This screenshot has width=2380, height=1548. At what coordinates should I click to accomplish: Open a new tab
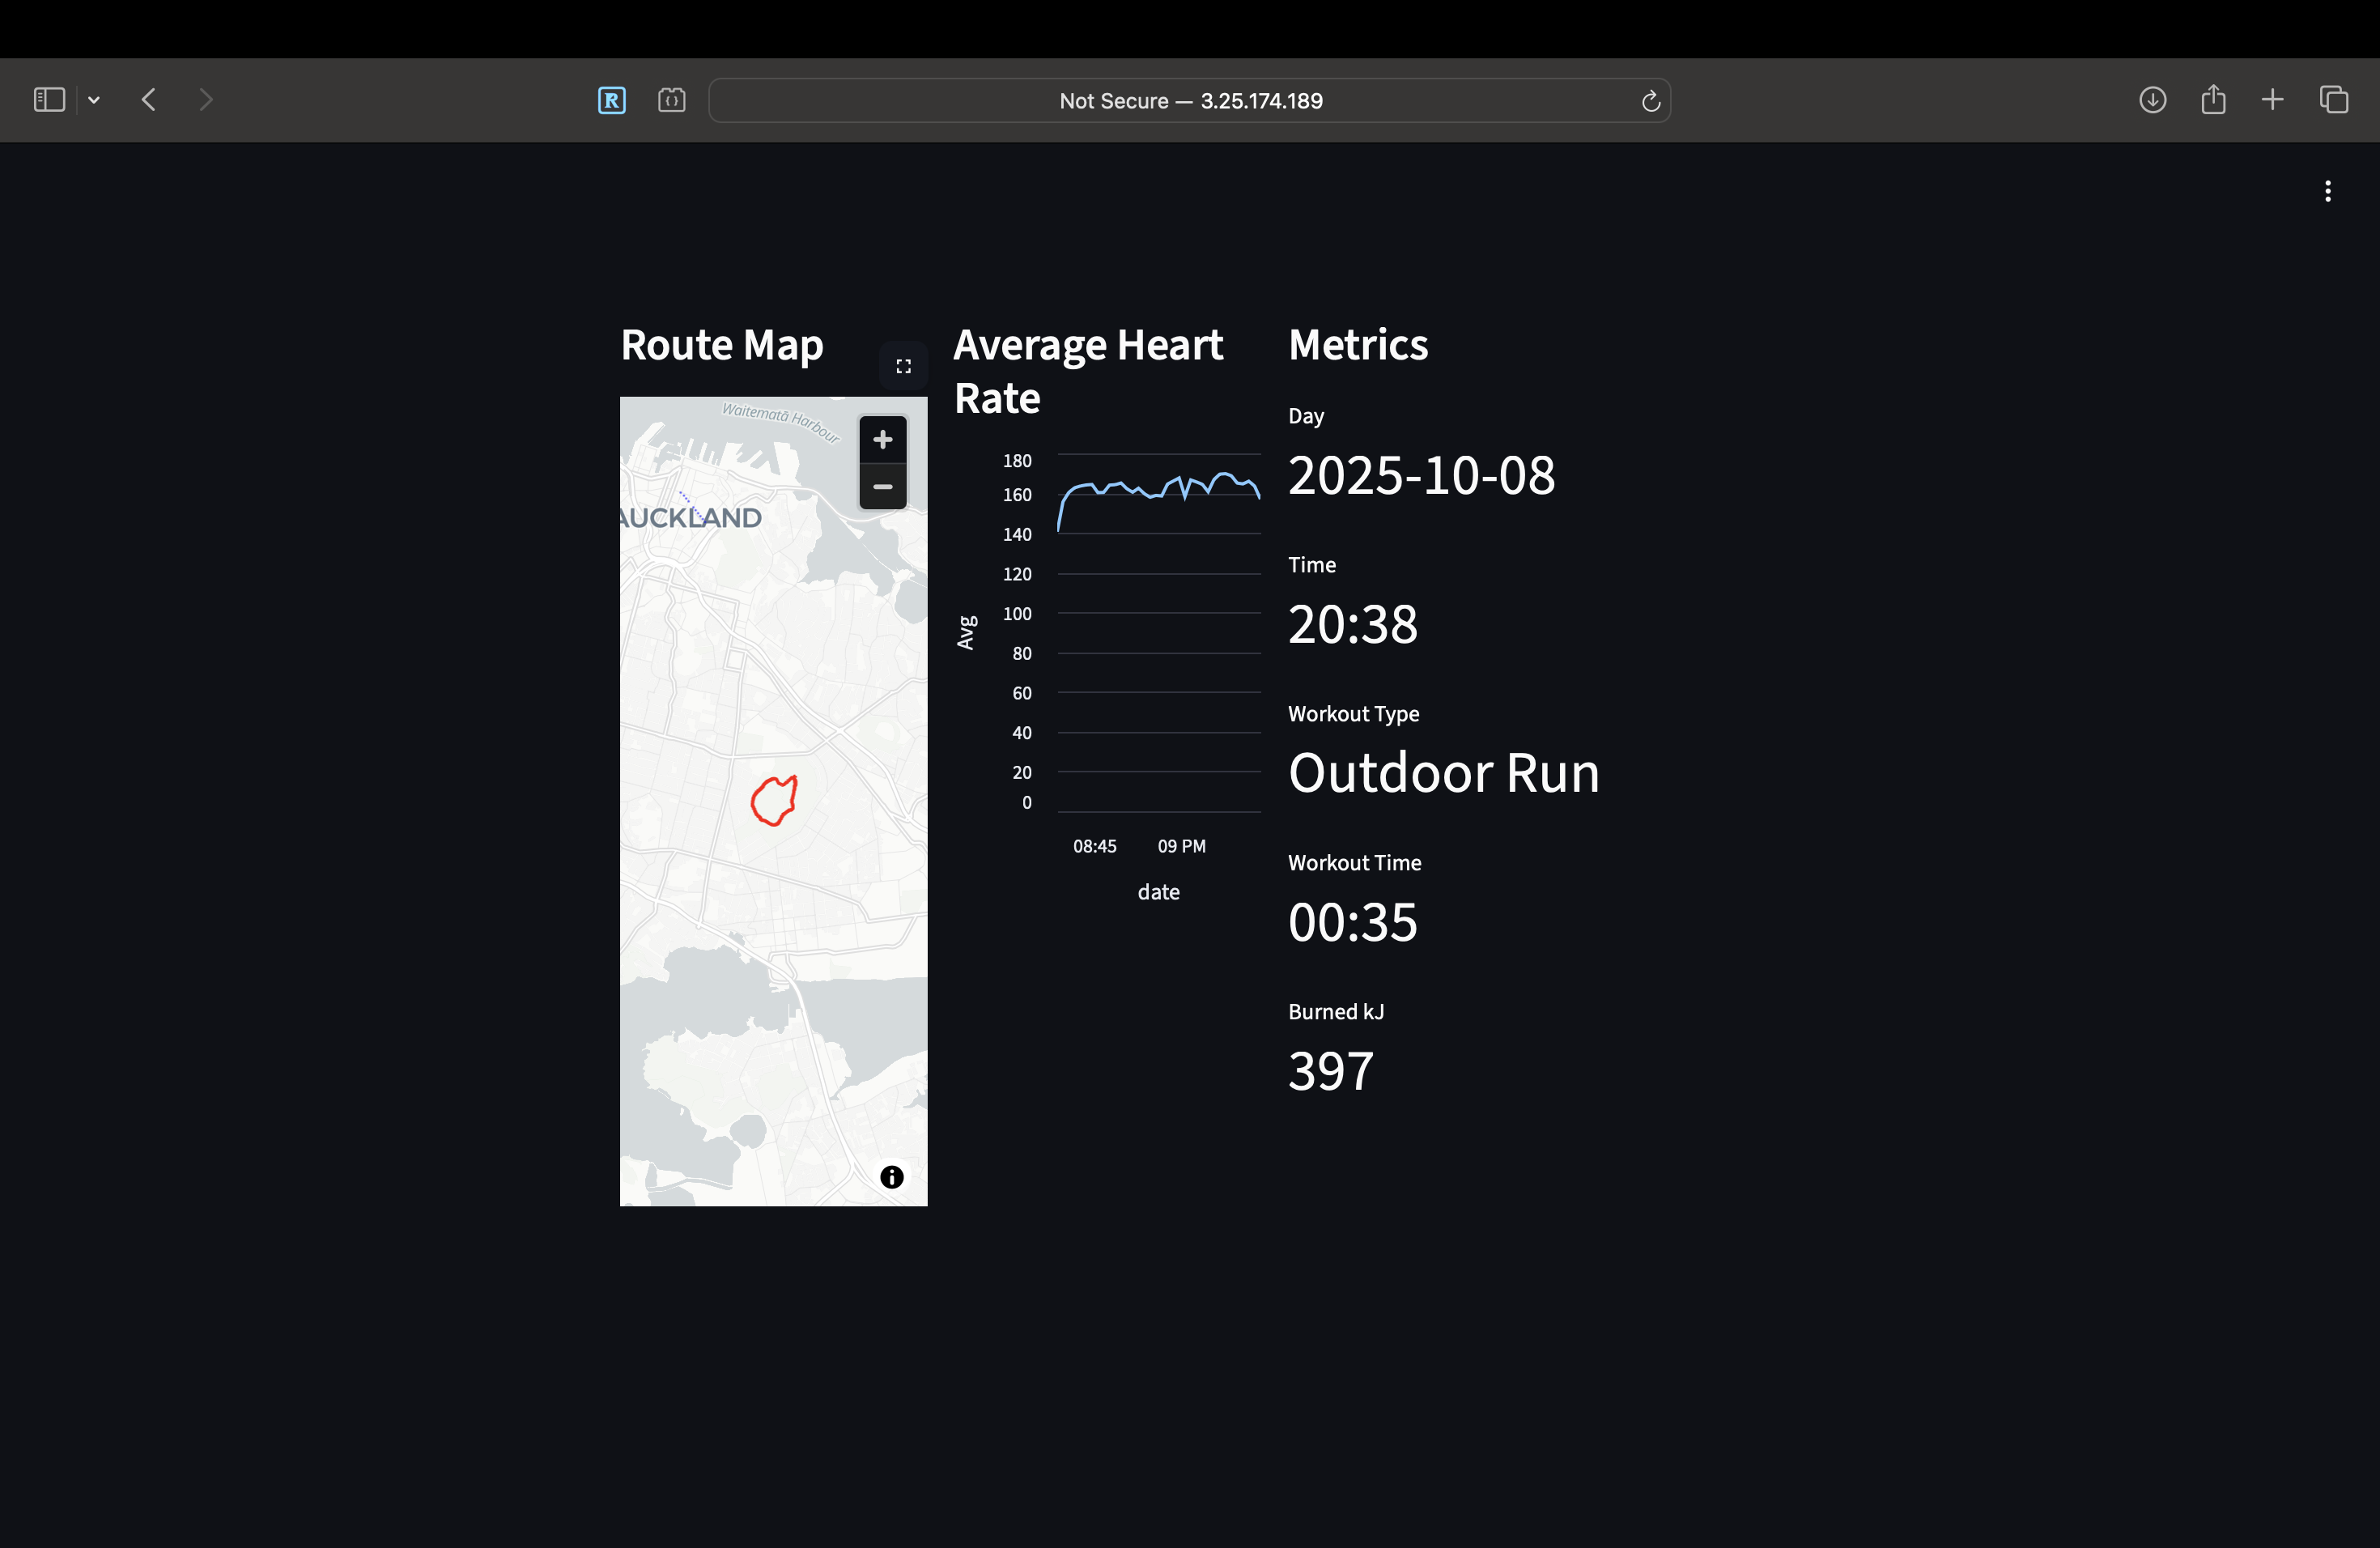(x=2272, y=100)
